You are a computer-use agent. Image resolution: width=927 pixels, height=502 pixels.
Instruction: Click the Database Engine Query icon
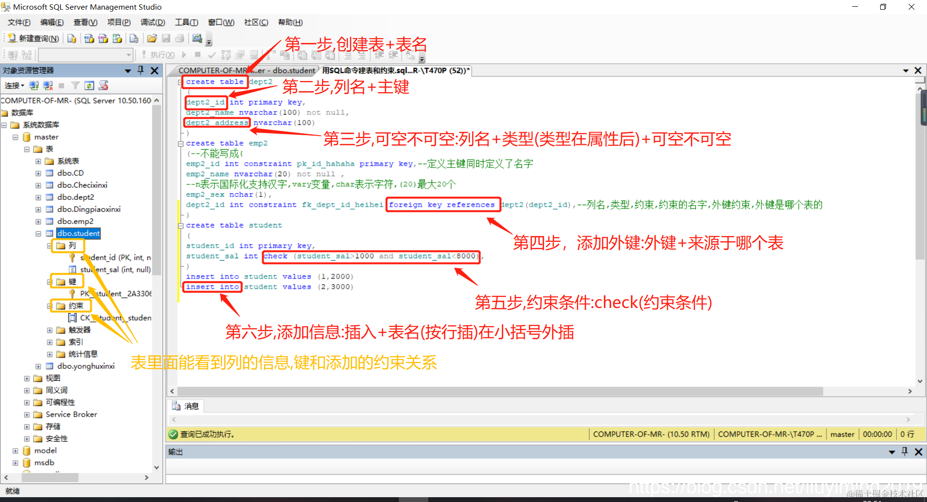(71, 39)
